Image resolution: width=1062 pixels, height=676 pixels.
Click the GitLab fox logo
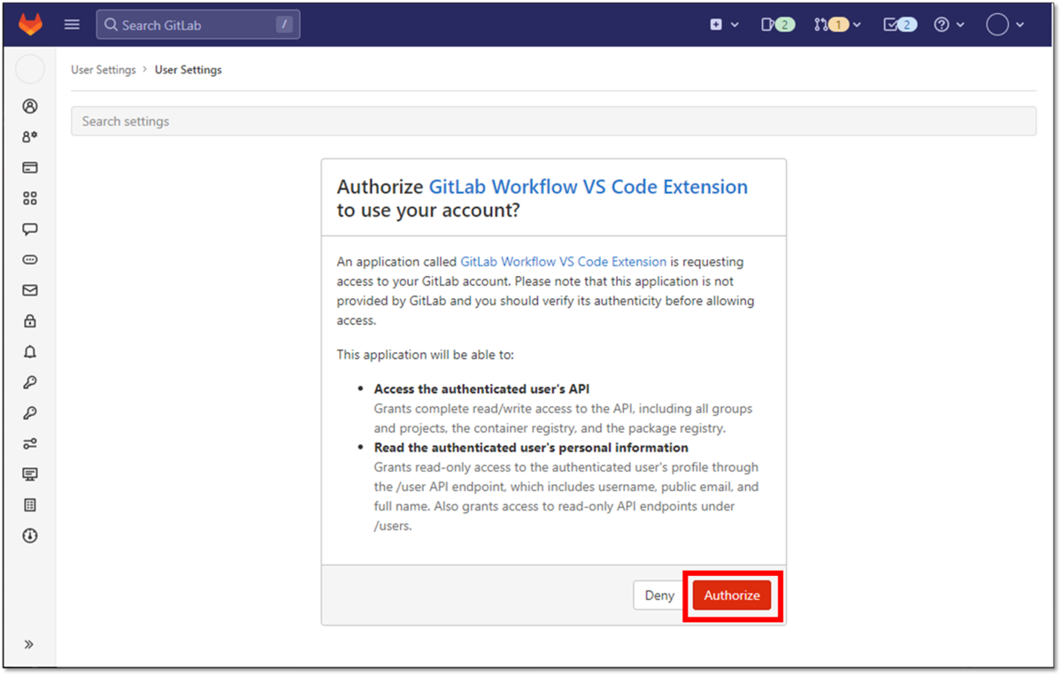coord(30,25)
